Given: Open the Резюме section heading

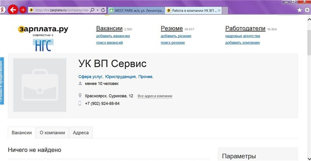Looking at the screenshot, I should coord(172,28).
